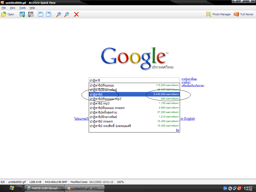Select suggestion ปาฏิหาริย์ ทรงสิทธิ์ รุ่งนพคุณศรี
Viewport: 256px width, 192px height.
[134, 126]
